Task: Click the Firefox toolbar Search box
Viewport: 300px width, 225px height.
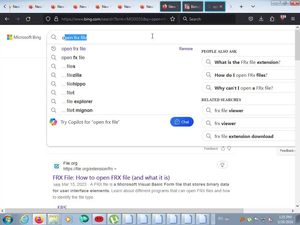Action: [x=208, y=19]
